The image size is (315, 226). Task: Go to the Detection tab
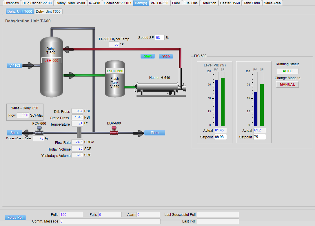[x=209, y=3]
